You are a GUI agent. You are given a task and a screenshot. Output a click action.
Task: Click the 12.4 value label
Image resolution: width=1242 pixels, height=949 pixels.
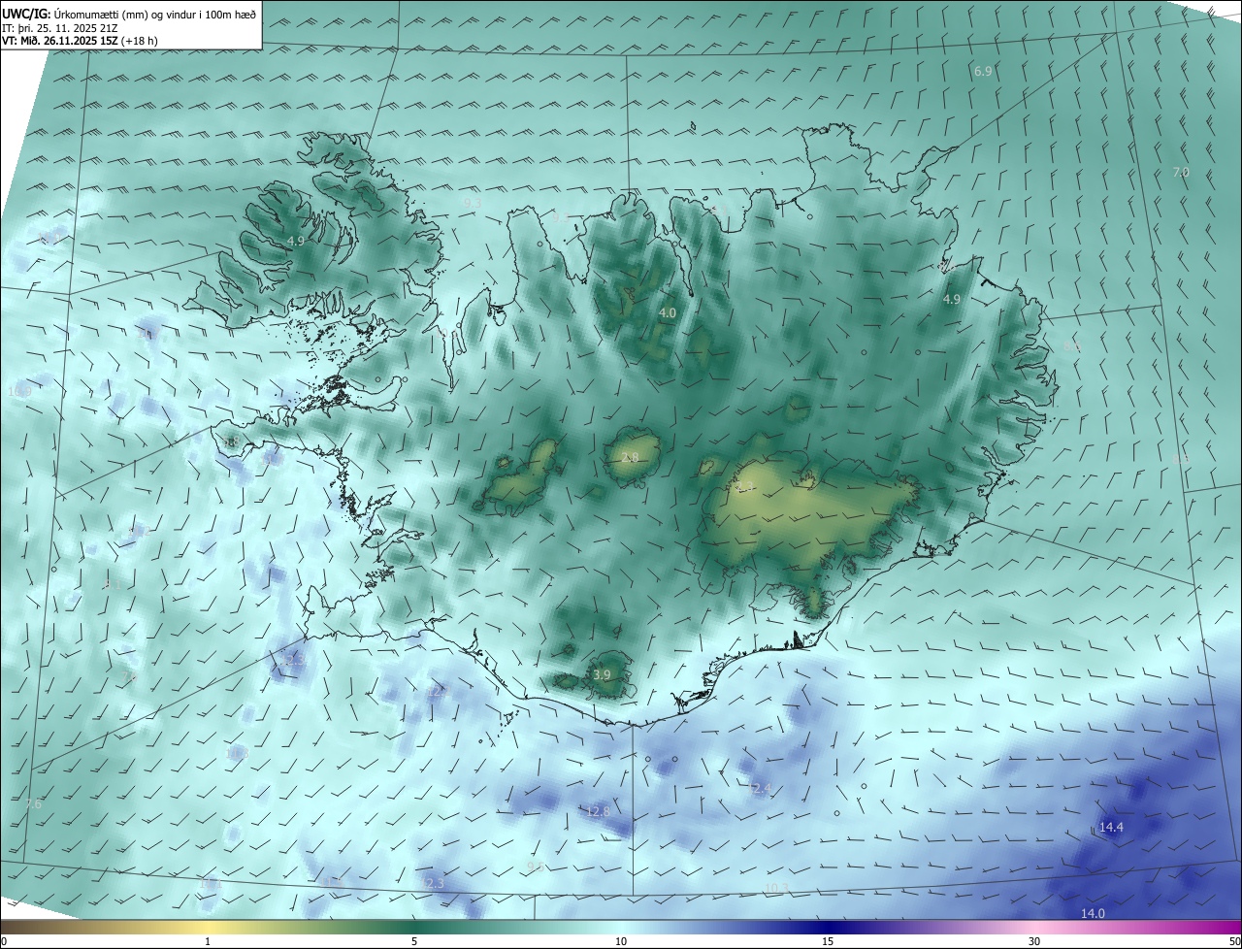coord(759,789)
